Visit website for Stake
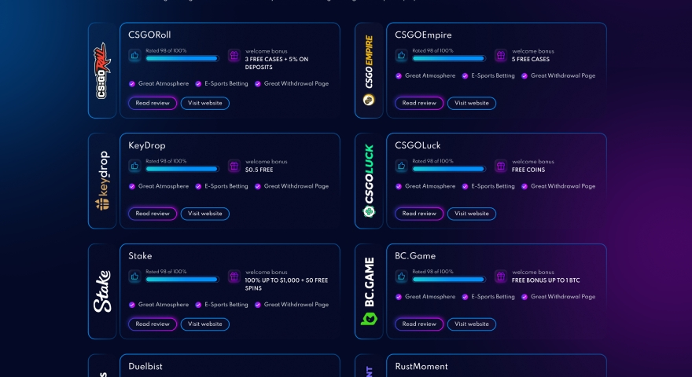692x377 pixels. coord(204,324)
